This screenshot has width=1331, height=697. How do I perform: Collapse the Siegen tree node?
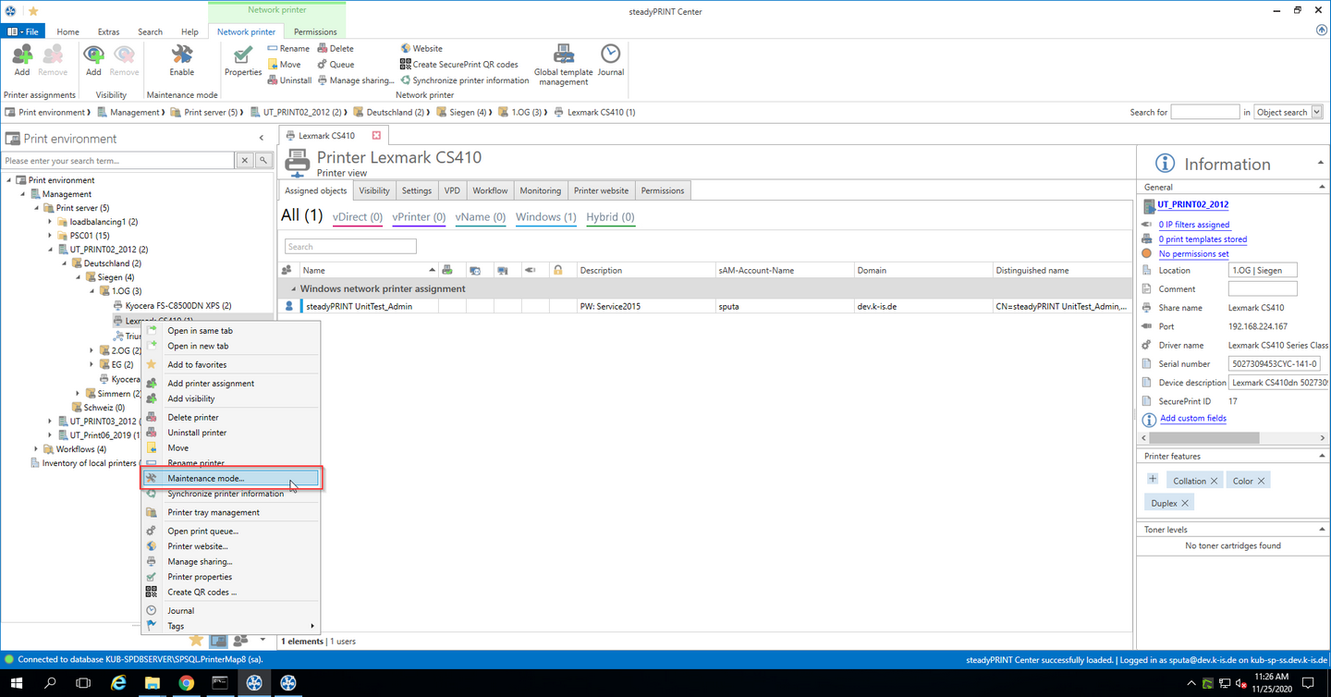(79, 277)
